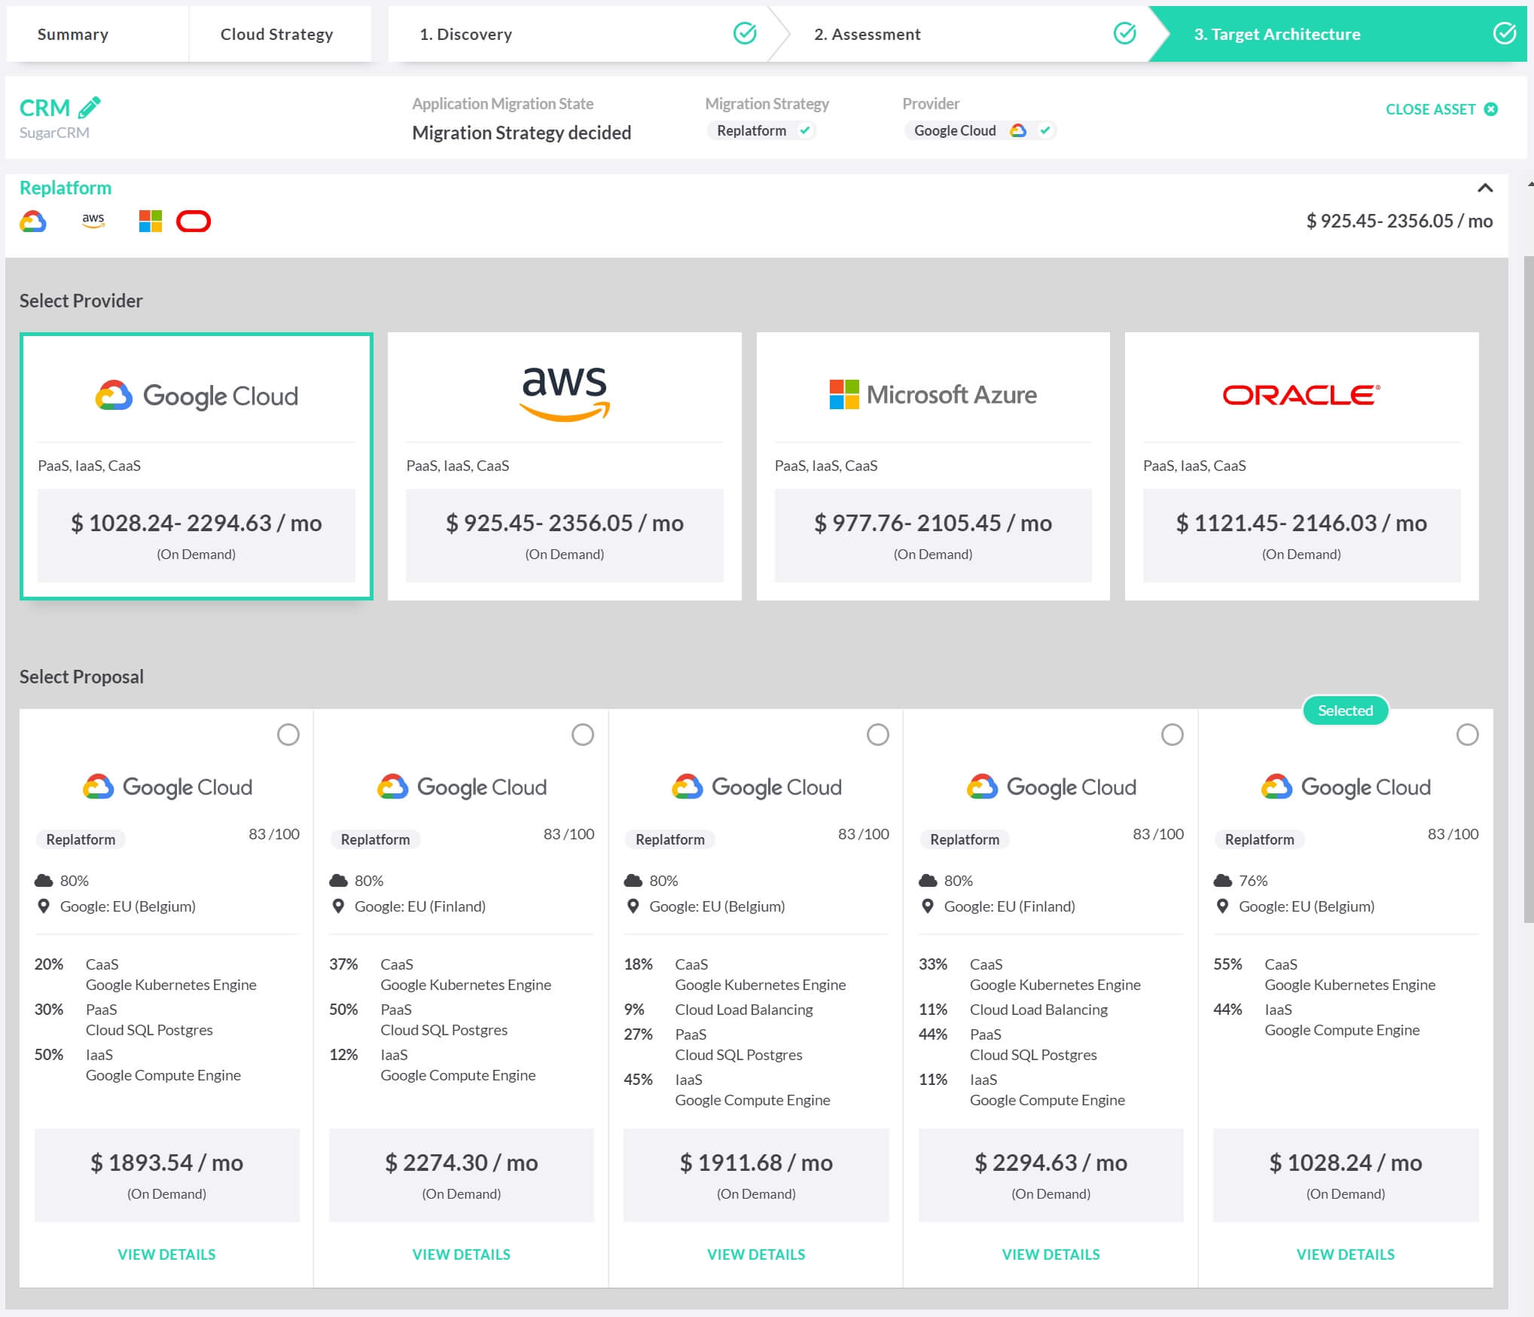The image size is (1534, 1317).
Task: Click Oracle price $ 1121.45- 2146.03 / mo
Action: pyautogui.click(x=1301, y=523)
